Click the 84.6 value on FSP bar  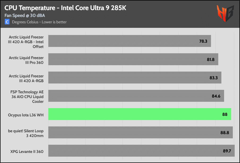point(216,96)
